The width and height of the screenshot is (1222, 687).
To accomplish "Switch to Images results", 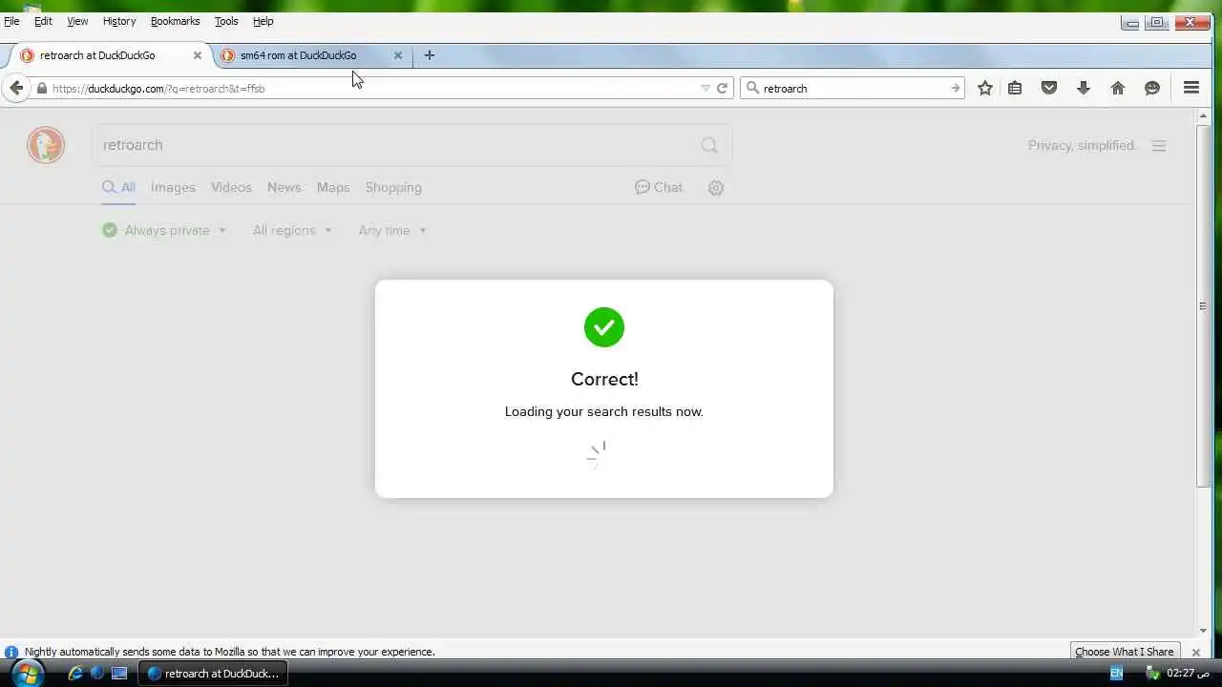I will pos(173,187).
